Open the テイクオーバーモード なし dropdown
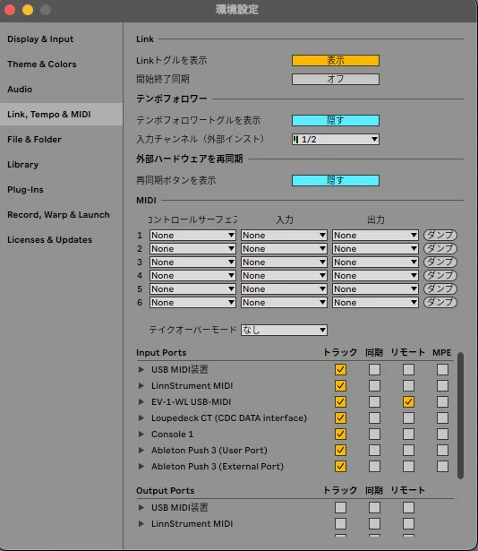 coord(284,330)
